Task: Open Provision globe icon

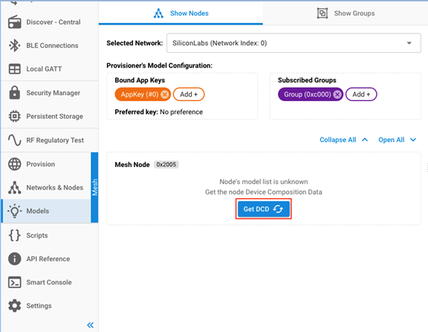Action: point(14,164)
